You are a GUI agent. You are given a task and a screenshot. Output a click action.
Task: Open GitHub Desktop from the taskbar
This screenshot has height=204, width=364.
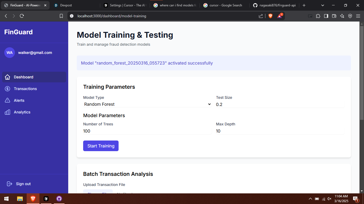(x=59, y=198)
